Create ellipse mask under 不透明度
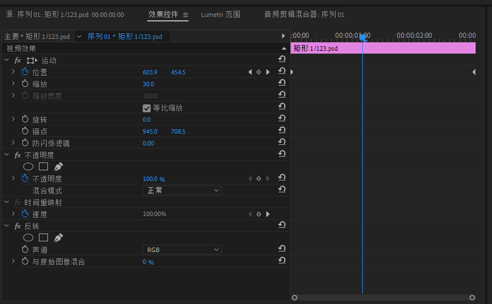Viewport: 492px width, 304px height. (x=28, y=166)
